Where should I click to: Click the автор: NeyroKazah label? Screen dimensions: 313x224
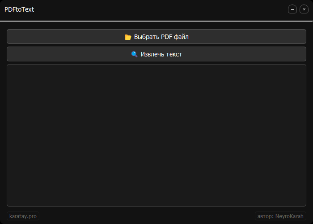(280, 216)
